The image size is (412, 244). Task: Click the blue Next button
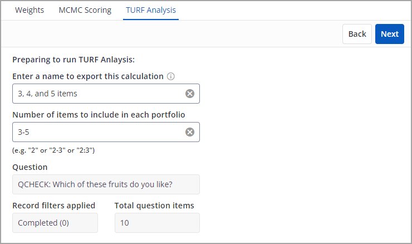tap(390, 34)
